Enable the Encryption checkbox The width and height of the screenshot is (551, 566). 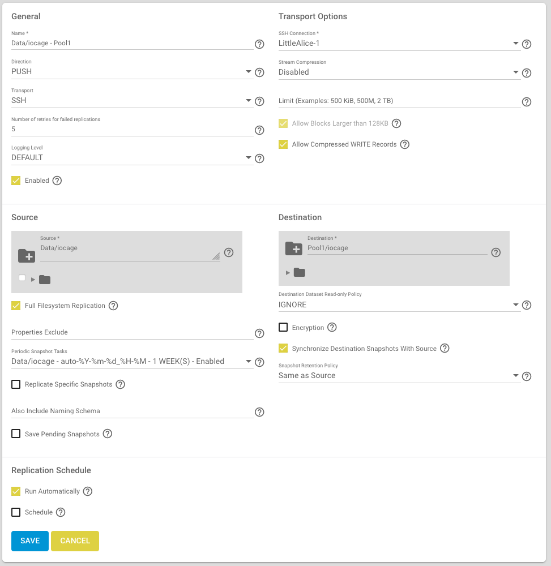pyautogui.click(x=283, y=327)
